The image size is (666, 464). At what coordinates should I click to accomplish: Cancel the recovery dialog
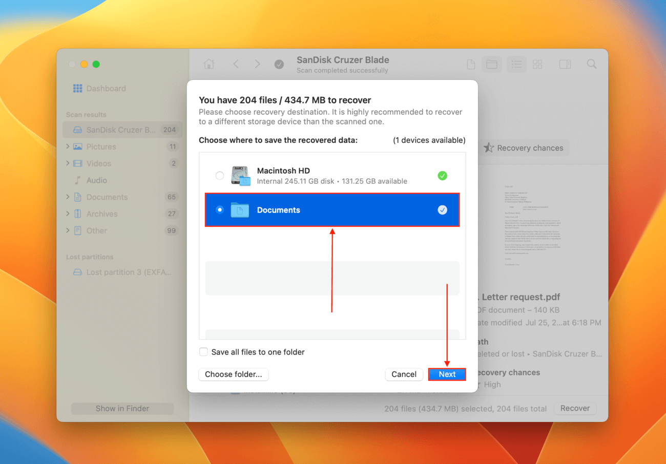[404, 374]
